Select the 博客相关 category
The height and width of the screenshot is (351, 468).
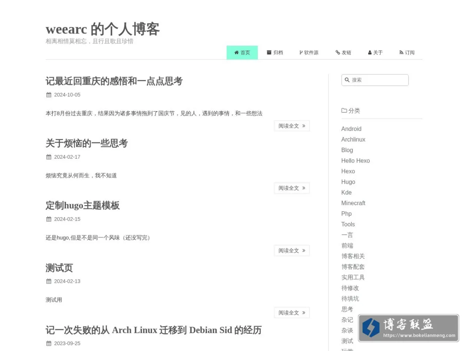[x=353, y=256]
